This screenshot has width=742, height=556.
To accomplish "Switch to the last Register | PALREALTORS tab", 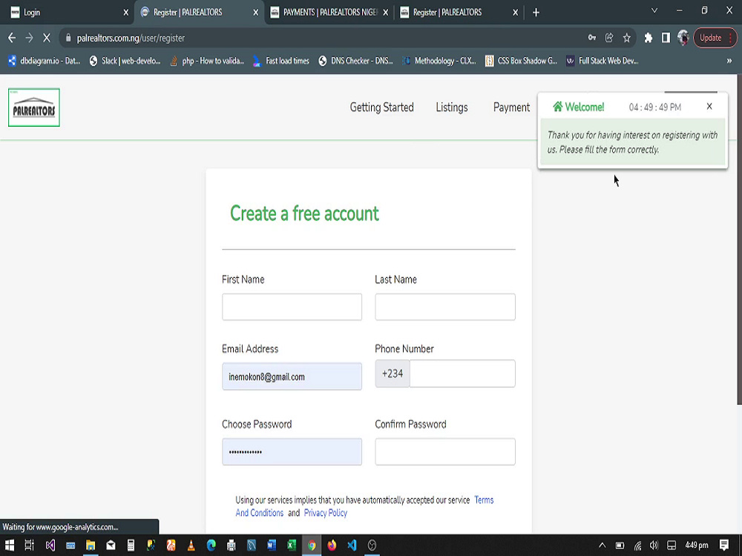I will pos(458,13).
